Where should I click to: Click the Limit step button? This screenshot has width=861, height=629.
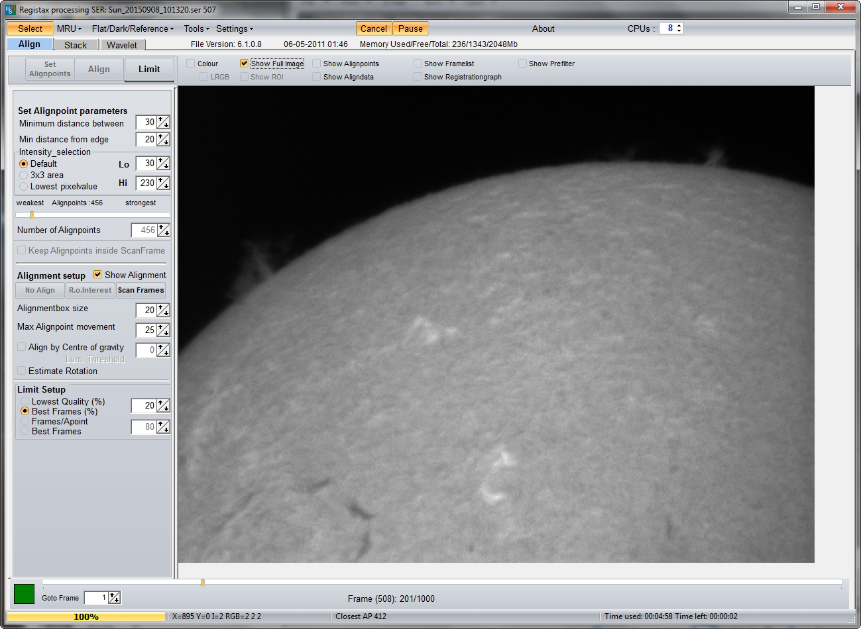[149, 69]
